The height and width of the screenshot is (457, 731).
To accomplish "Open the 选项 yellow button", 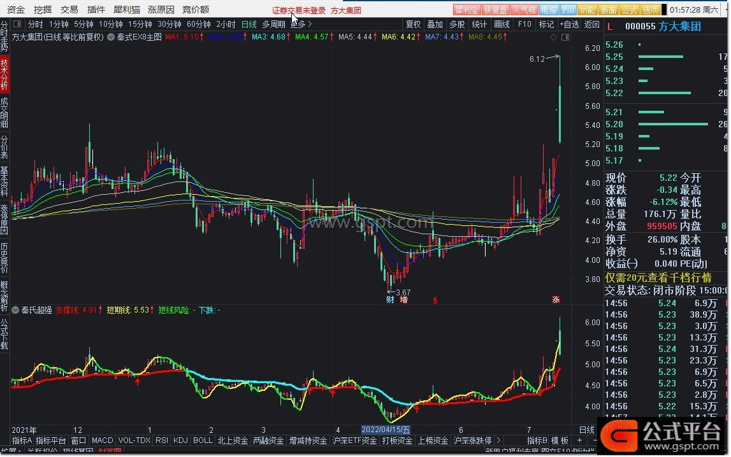I will click(650, 10).
